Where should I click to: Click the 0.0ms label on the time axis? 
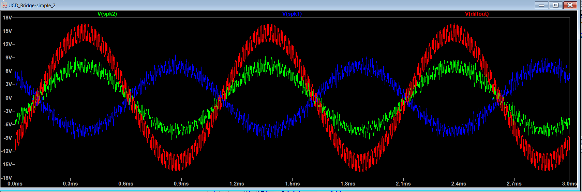(x=15, y=184)
